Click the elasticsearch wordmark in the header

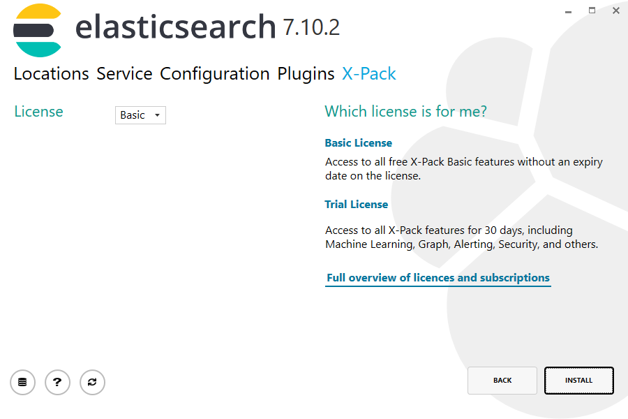point(174,28)
